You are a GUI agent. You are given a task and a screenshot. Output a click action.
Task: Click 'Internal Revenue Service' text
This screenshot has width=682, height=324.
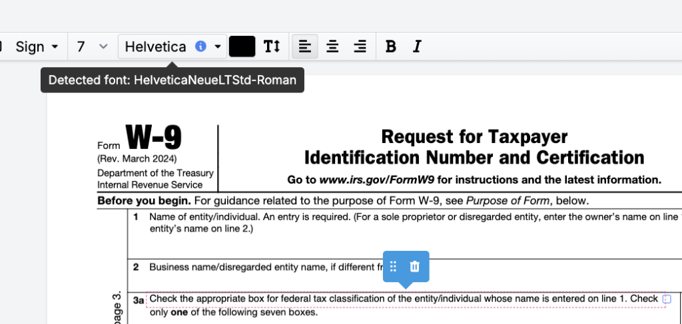coord(150,185)
